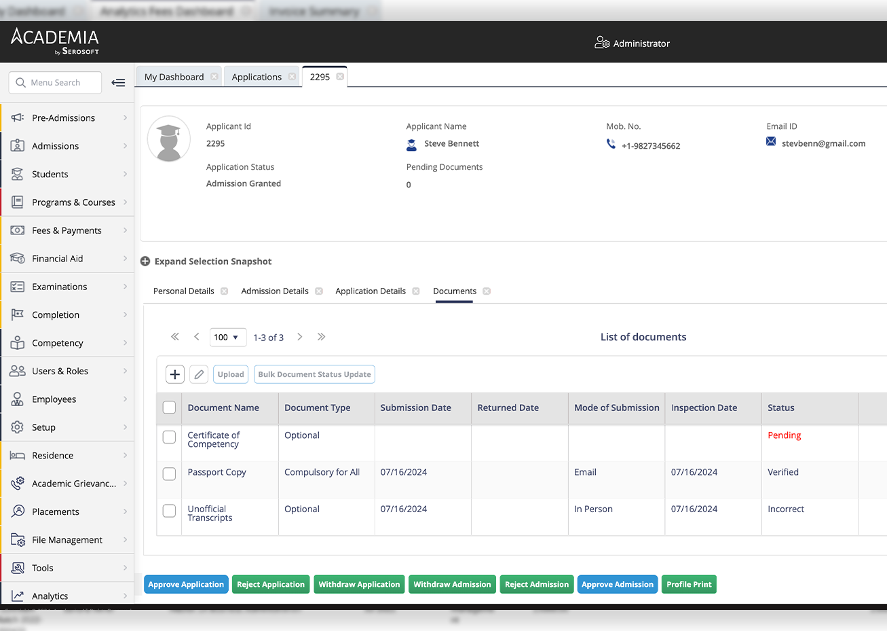Go to first page of documents

coord(175,337)
